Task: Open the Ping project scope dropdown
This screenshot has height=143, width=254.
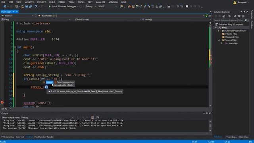Action: click(36, 19)
